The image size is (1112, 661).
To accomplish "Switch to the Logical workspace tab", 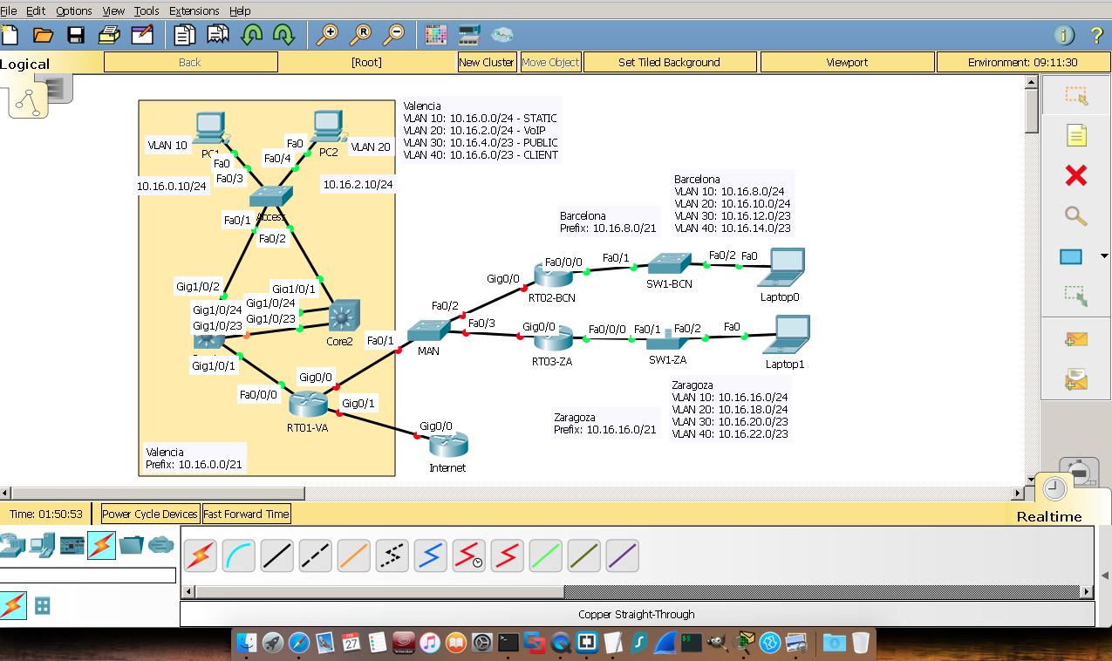I will click(x=25, y=64).
